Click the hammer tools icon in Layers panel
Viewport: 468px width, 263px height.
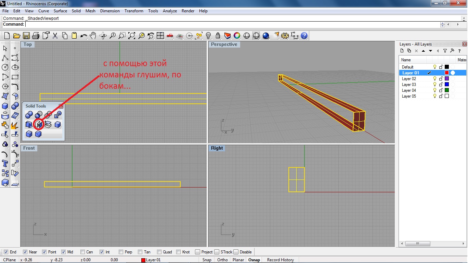click(452, 51)
